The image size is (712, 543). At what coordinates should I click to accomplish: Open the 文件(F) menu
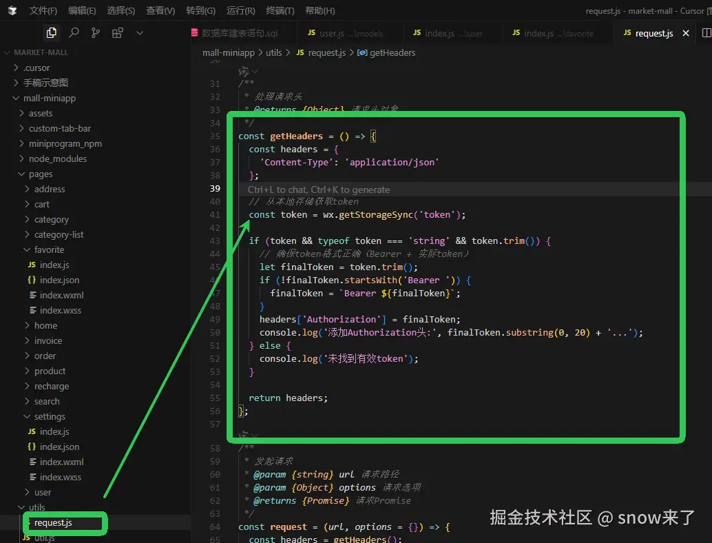tap(43, 10)
